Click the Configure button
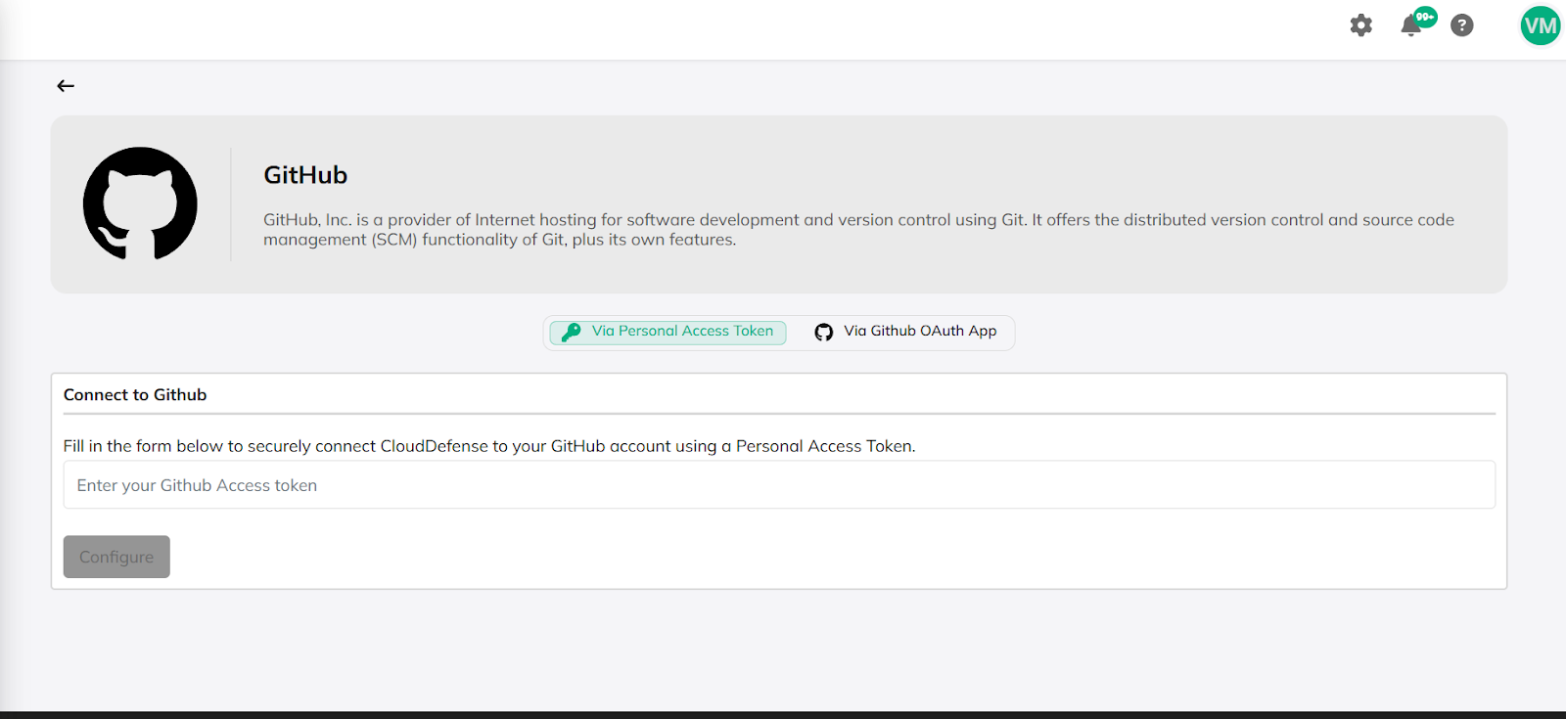The image size is (1566, 719). point(116,557)
